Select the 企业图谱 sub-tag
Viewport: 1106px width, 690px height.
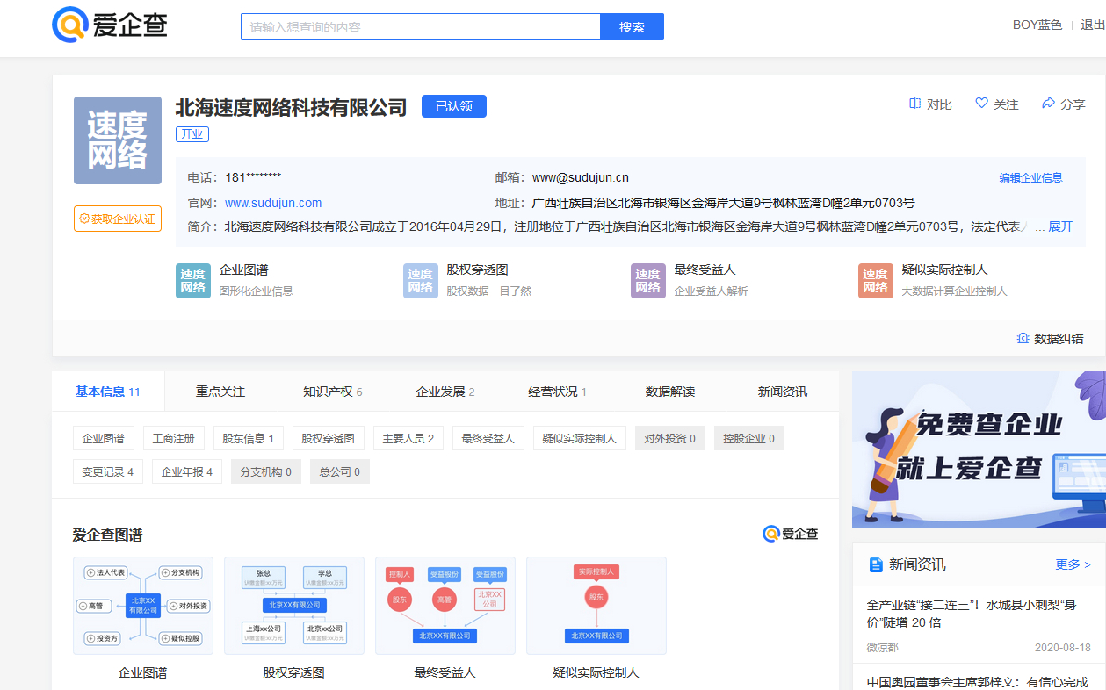[104, 438]
